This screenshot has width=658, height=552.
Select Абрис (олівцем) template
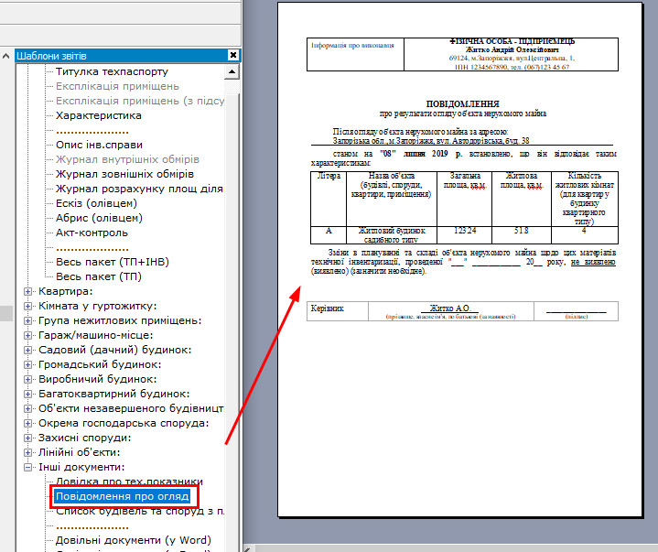click(x=99, y=218)
